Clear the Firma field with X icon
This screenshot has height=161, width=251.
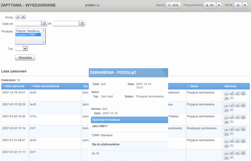[23, 17]
